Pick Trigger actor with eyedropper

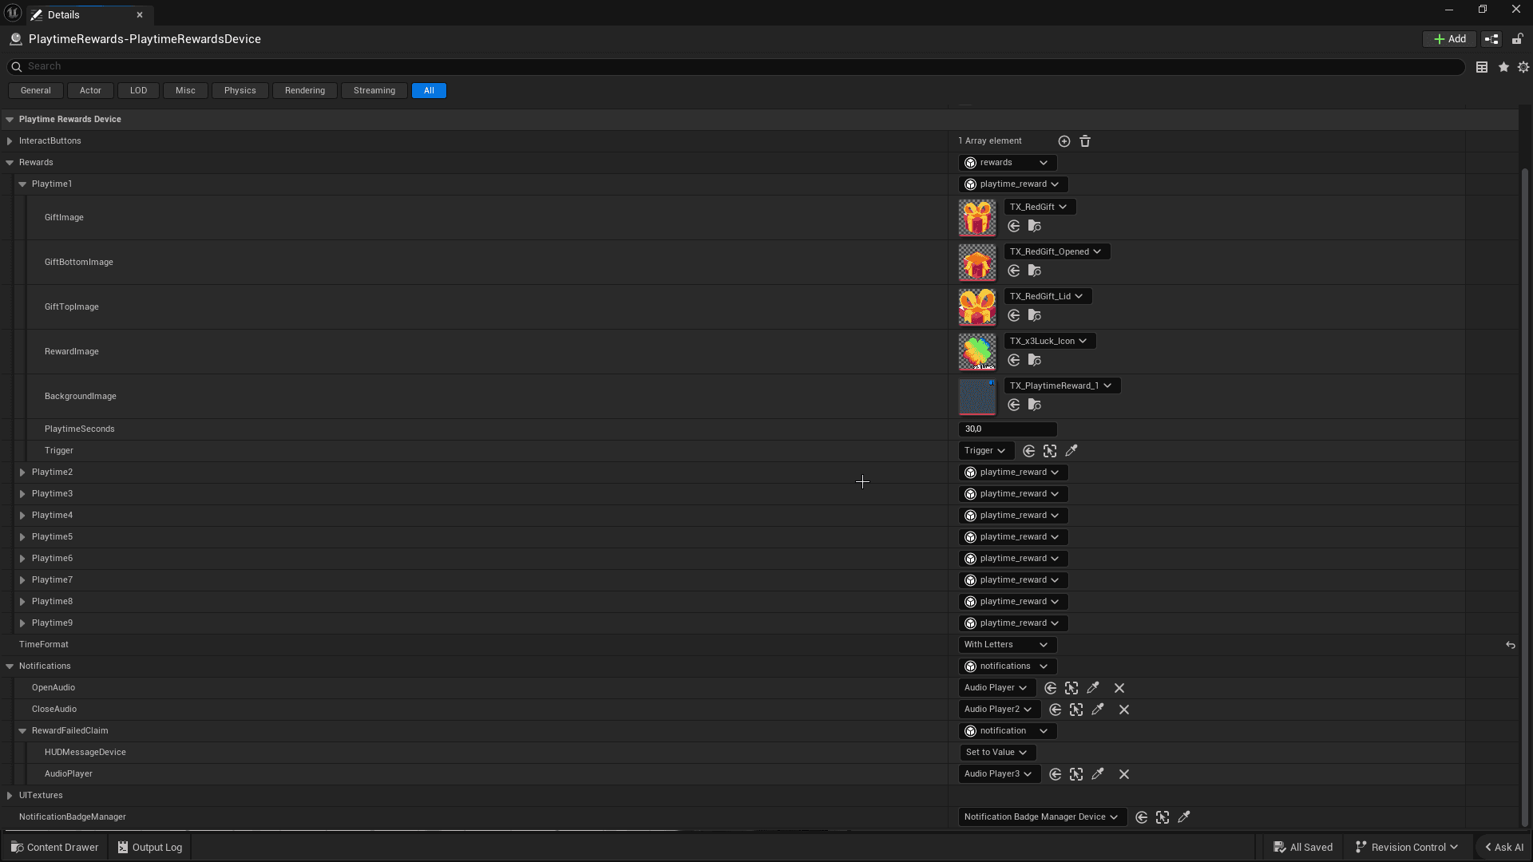pyautogui.click(x=1072, y=451)
